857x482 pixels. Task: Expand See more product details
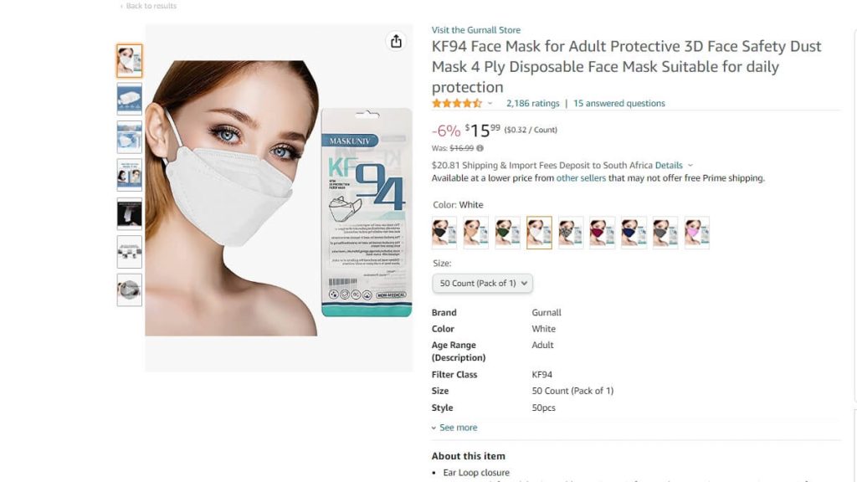454,428
